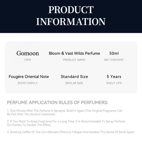Select the 5 Years shelf life value

point(114,76)
